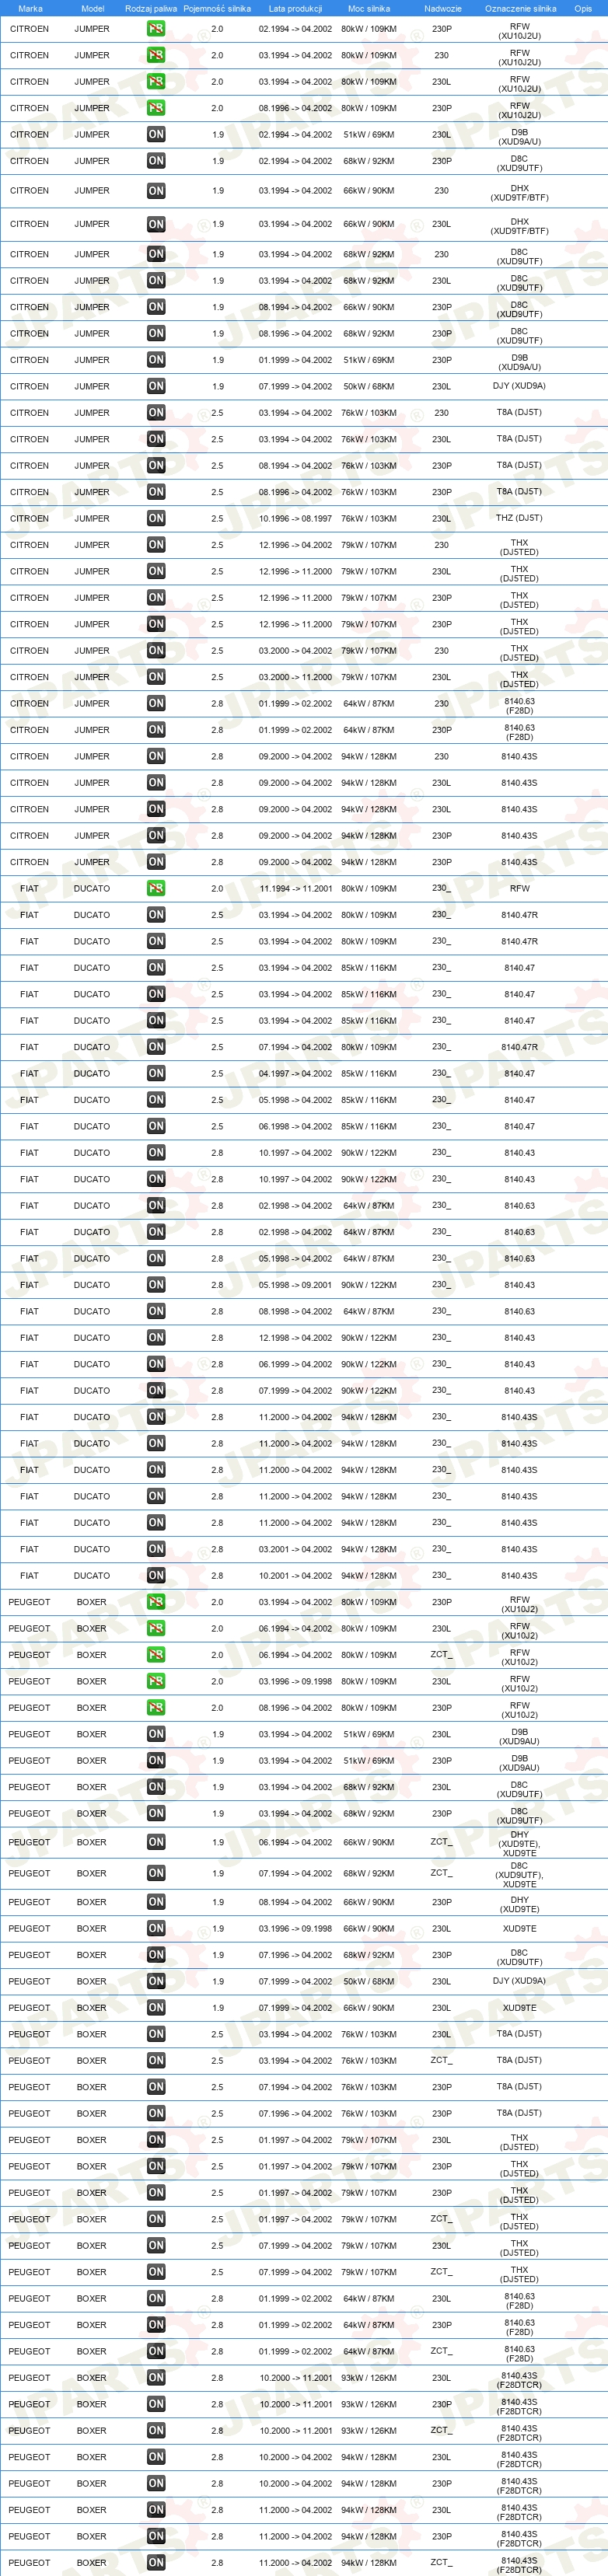Click date cell '10.1996 -> 08.1997'
The image size is (608, 2576).
(x=295, y=518)
